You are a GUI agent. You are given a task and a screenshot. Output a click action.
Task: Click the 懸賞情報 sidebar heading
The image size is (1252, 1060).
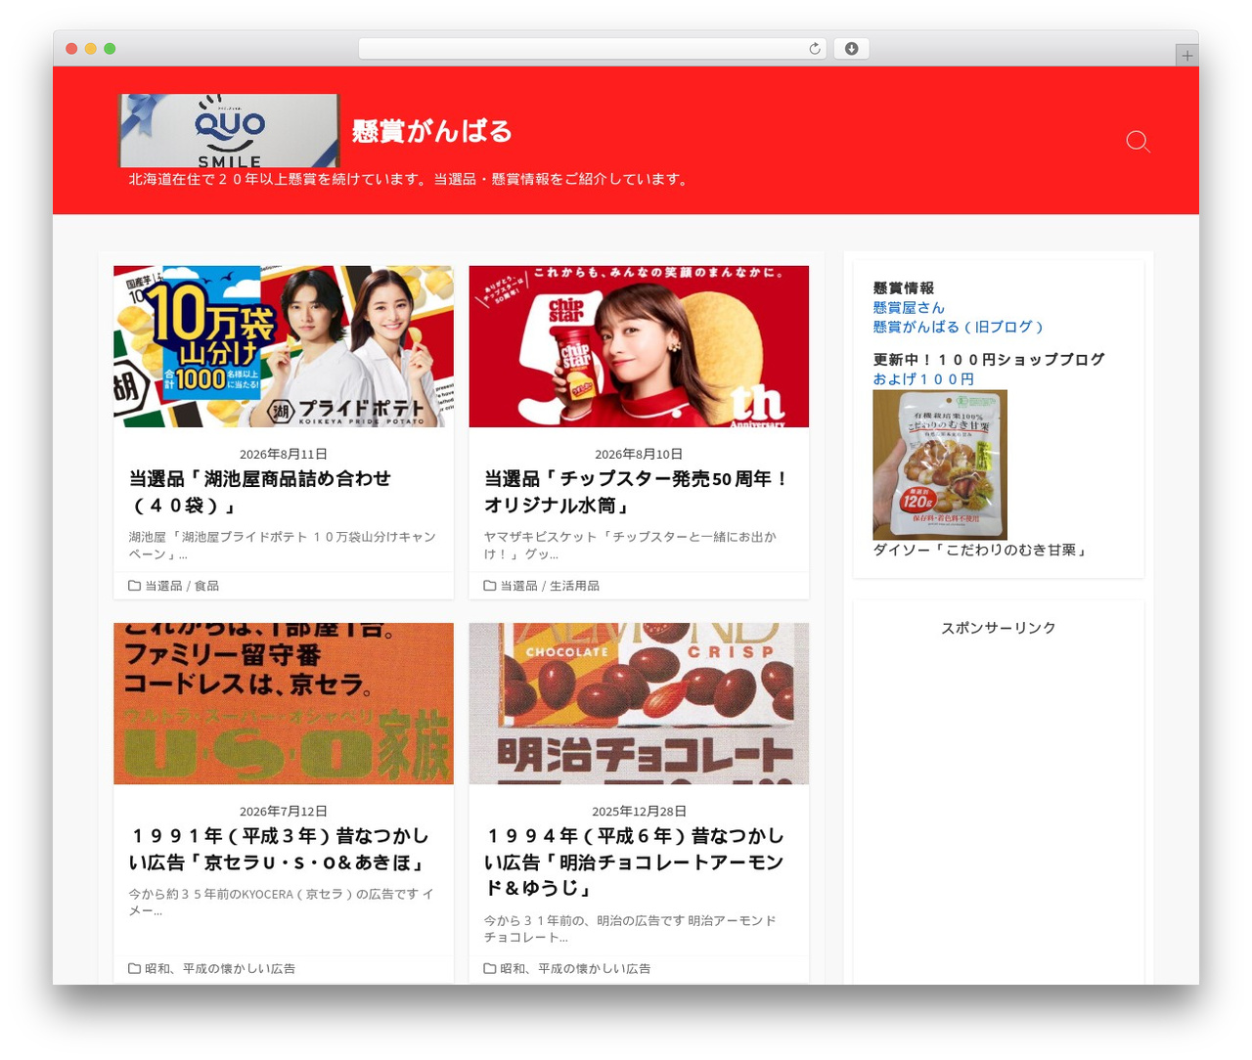(x=904, y=288)
